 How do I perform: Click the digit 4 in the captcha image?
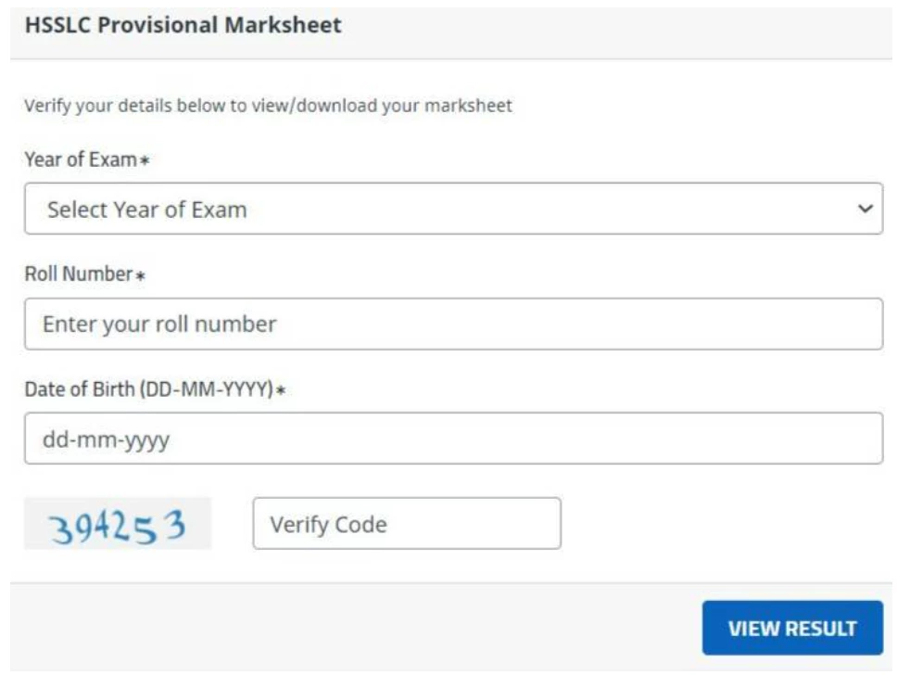point(104,526)
